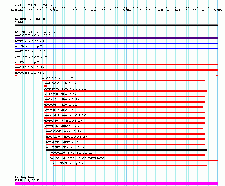Screen dimensions: 225x186
Task: Click the DGV Structural Variants heading
Action: [35, 32]
